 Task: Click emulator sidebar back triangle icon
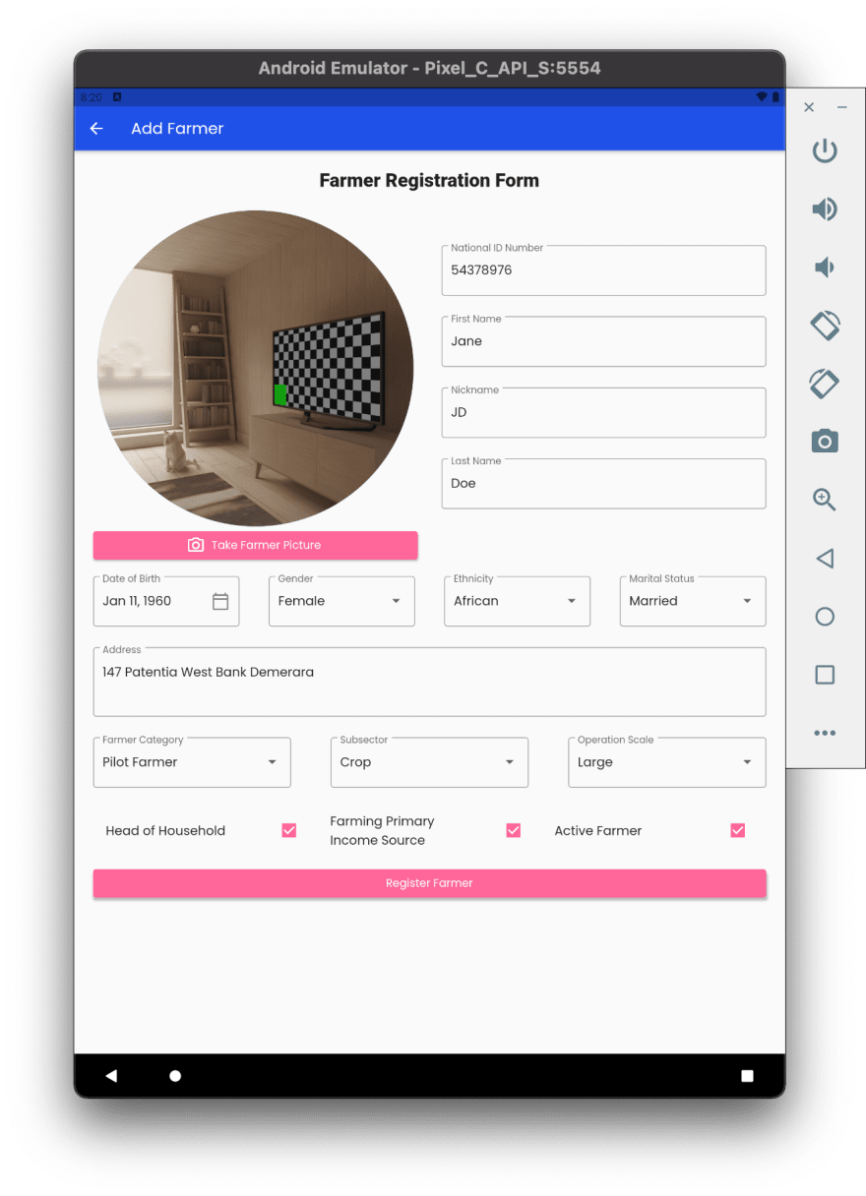click(825, 559)
